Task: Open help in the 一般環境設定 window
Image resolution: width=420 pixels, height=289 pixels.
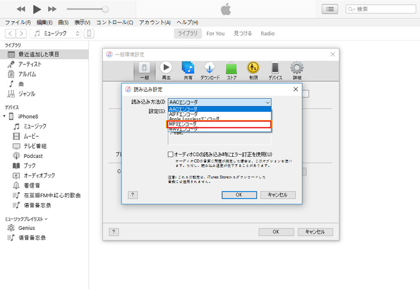Action: (114, 232)
